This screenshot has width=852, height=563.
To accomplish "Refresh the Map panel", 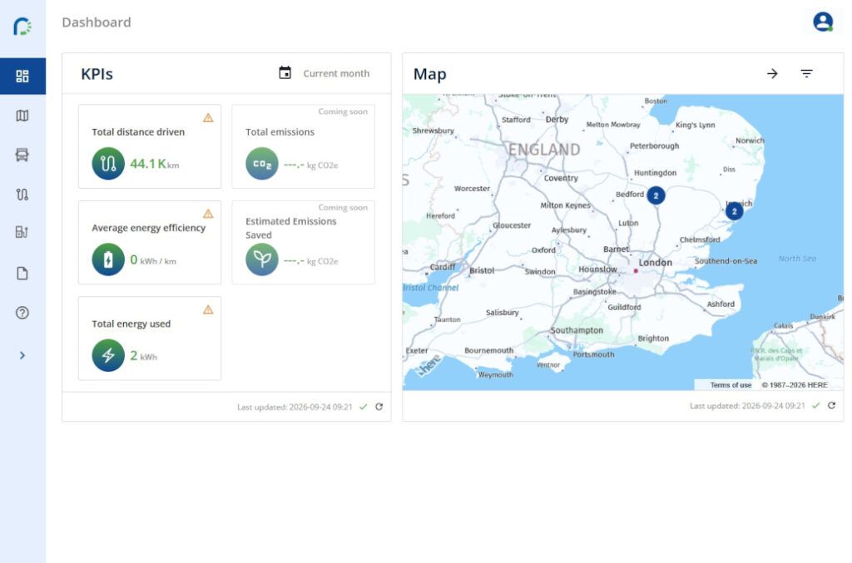I will click(831, 406).
